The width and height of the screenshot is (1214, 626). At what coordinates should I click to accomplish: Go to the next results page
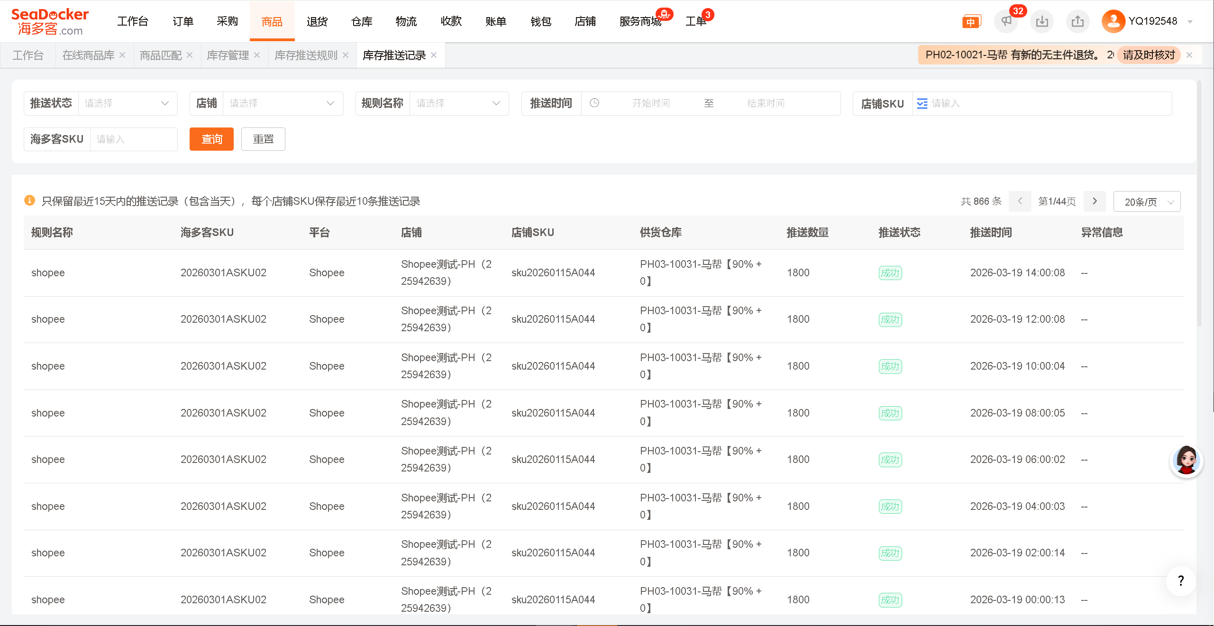1095,201
